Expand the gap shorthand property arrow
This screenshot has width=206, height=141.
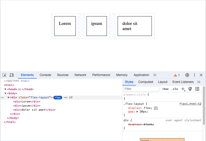click(x=137, y=112)
